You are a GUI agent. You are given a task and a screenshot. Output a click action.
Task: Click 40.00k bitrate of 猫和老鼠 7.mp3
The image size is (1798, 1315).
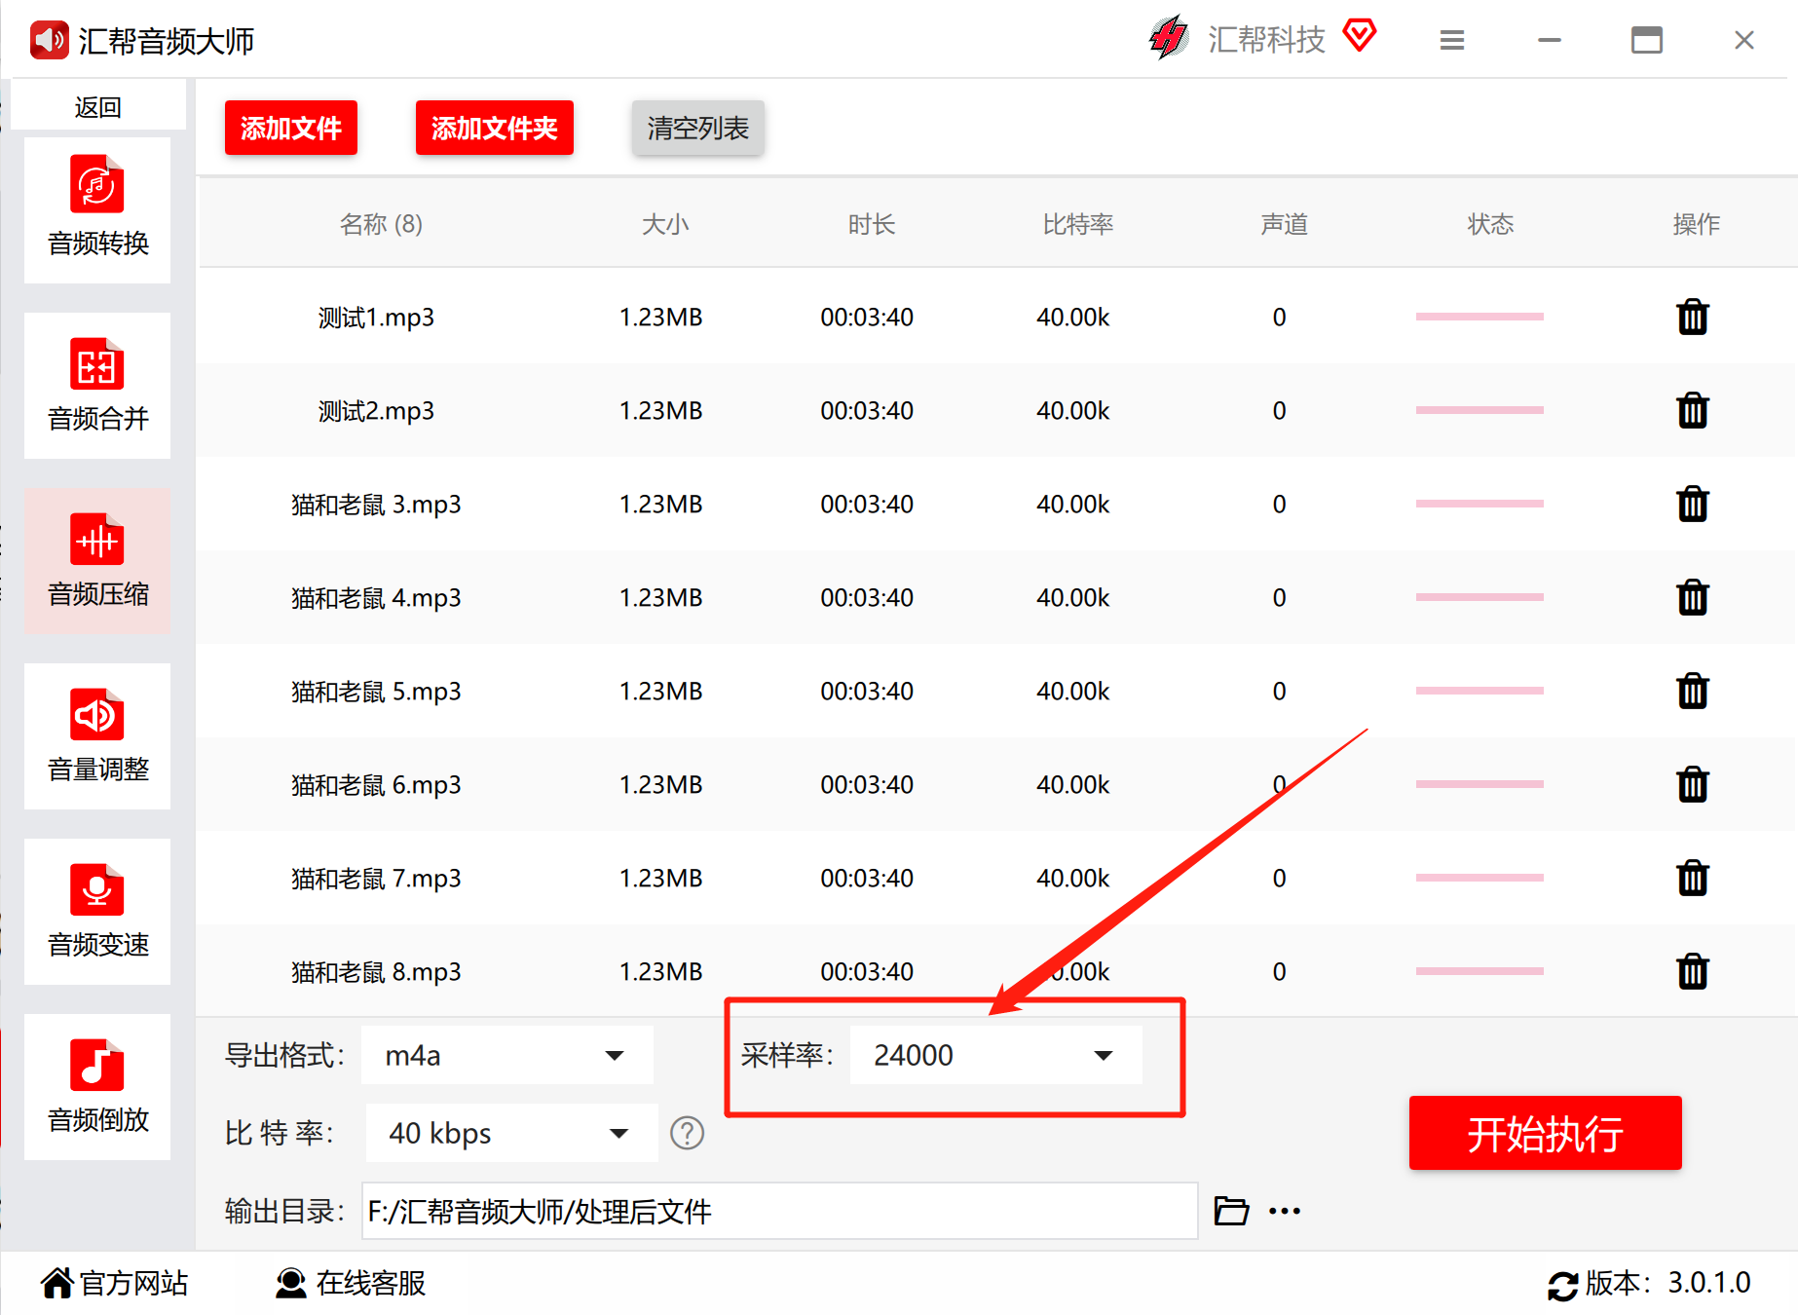pos(1073,878)
